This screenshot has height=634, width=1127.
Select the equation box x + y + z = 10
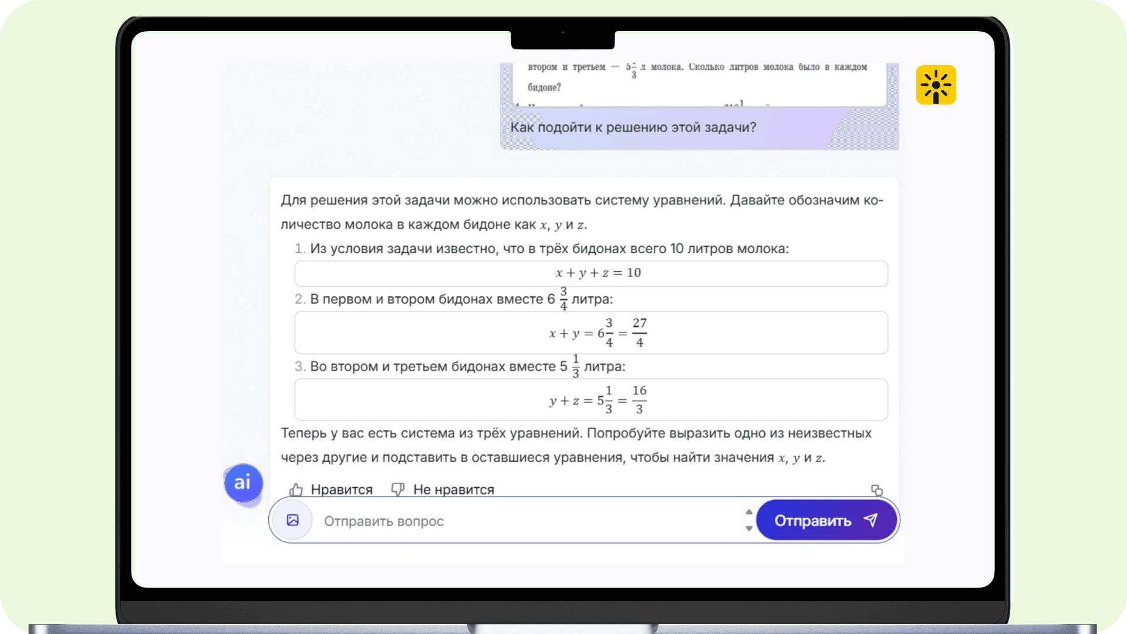(591, 274)
